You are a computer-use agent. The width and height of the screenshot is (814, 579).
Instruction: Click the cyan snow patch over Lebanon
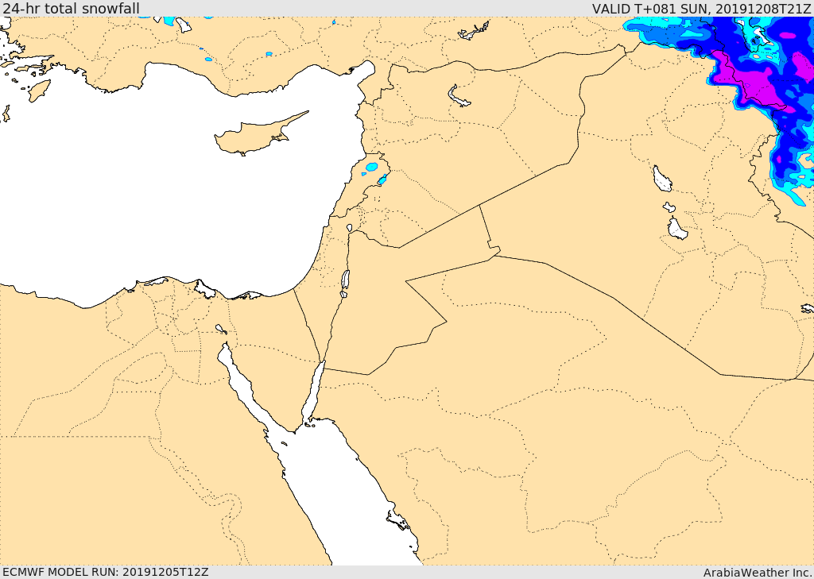[x=372, y=167]
